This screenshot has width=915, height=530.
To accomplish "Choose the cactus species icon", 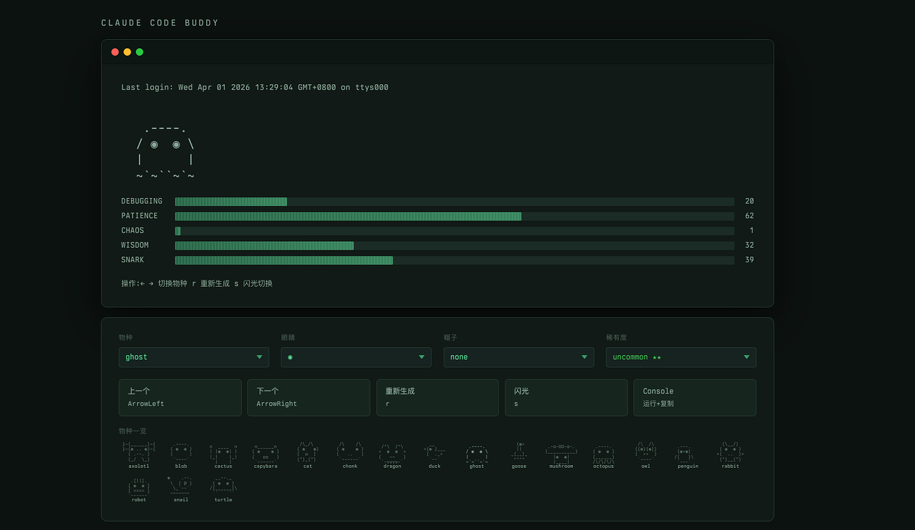I will pyautogui.click(x=223, y=454).
